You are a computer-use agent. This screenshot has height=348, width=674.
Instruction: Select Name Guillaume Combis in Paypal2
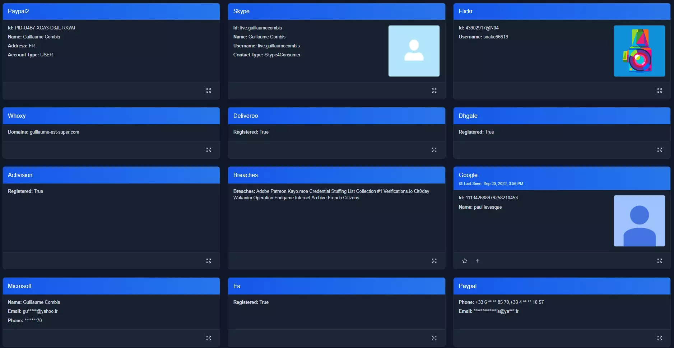pos(34,37)
